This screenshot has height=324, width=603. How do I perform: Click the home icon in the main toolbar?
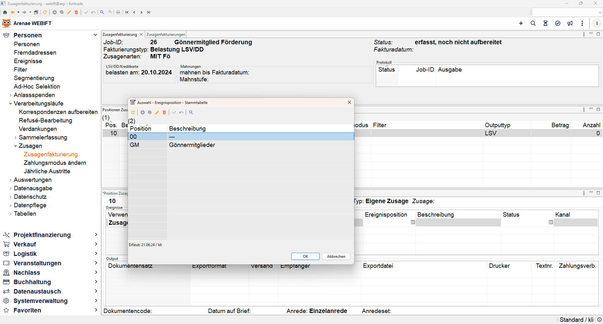tap(5, 12)
